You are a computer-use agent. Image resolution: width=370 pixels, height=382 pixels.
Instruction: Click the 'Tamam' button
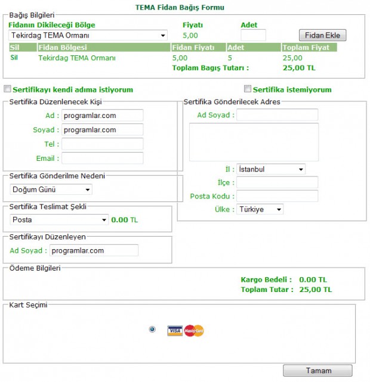coord(317,371)
